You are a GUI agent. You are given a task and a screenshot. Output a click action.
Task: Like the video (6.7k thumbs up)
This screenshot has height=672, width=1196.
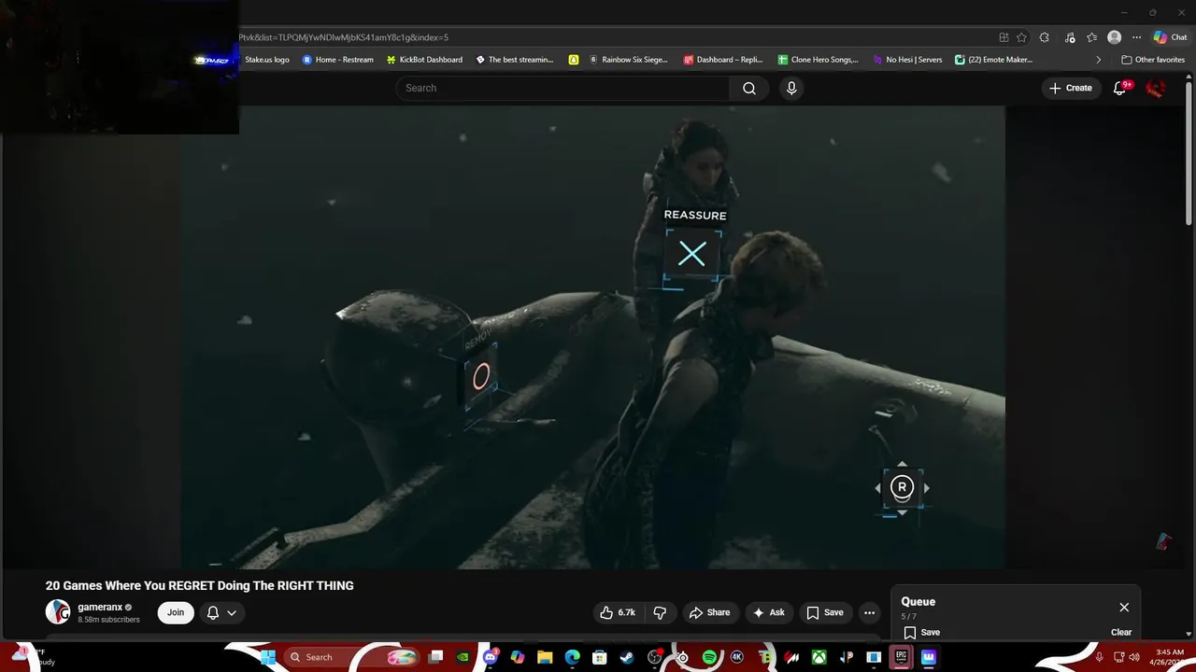(618, 612)
